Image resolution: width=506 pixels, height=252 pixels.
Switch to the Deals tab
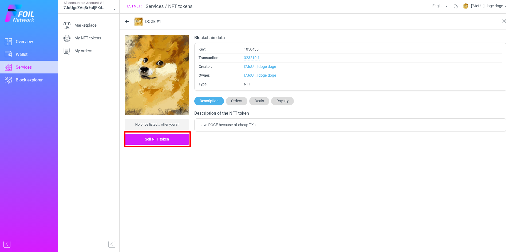pyautogui.click(x=259, y=101)
